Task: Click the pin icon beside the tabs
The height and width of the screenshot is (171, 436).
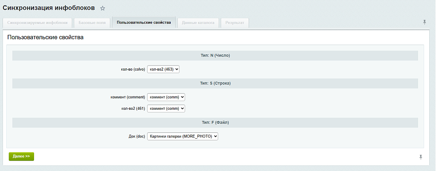Action: click(x=425, y=22)
